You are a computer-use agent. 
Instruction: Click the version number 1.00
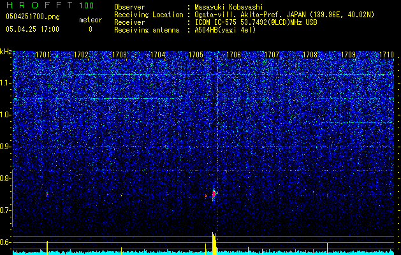click(x=87, y=5)
